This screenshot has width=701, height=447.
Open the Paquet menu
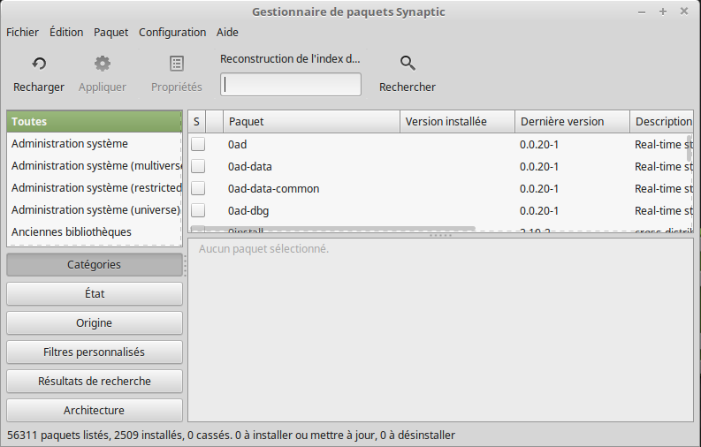(110, 32)
